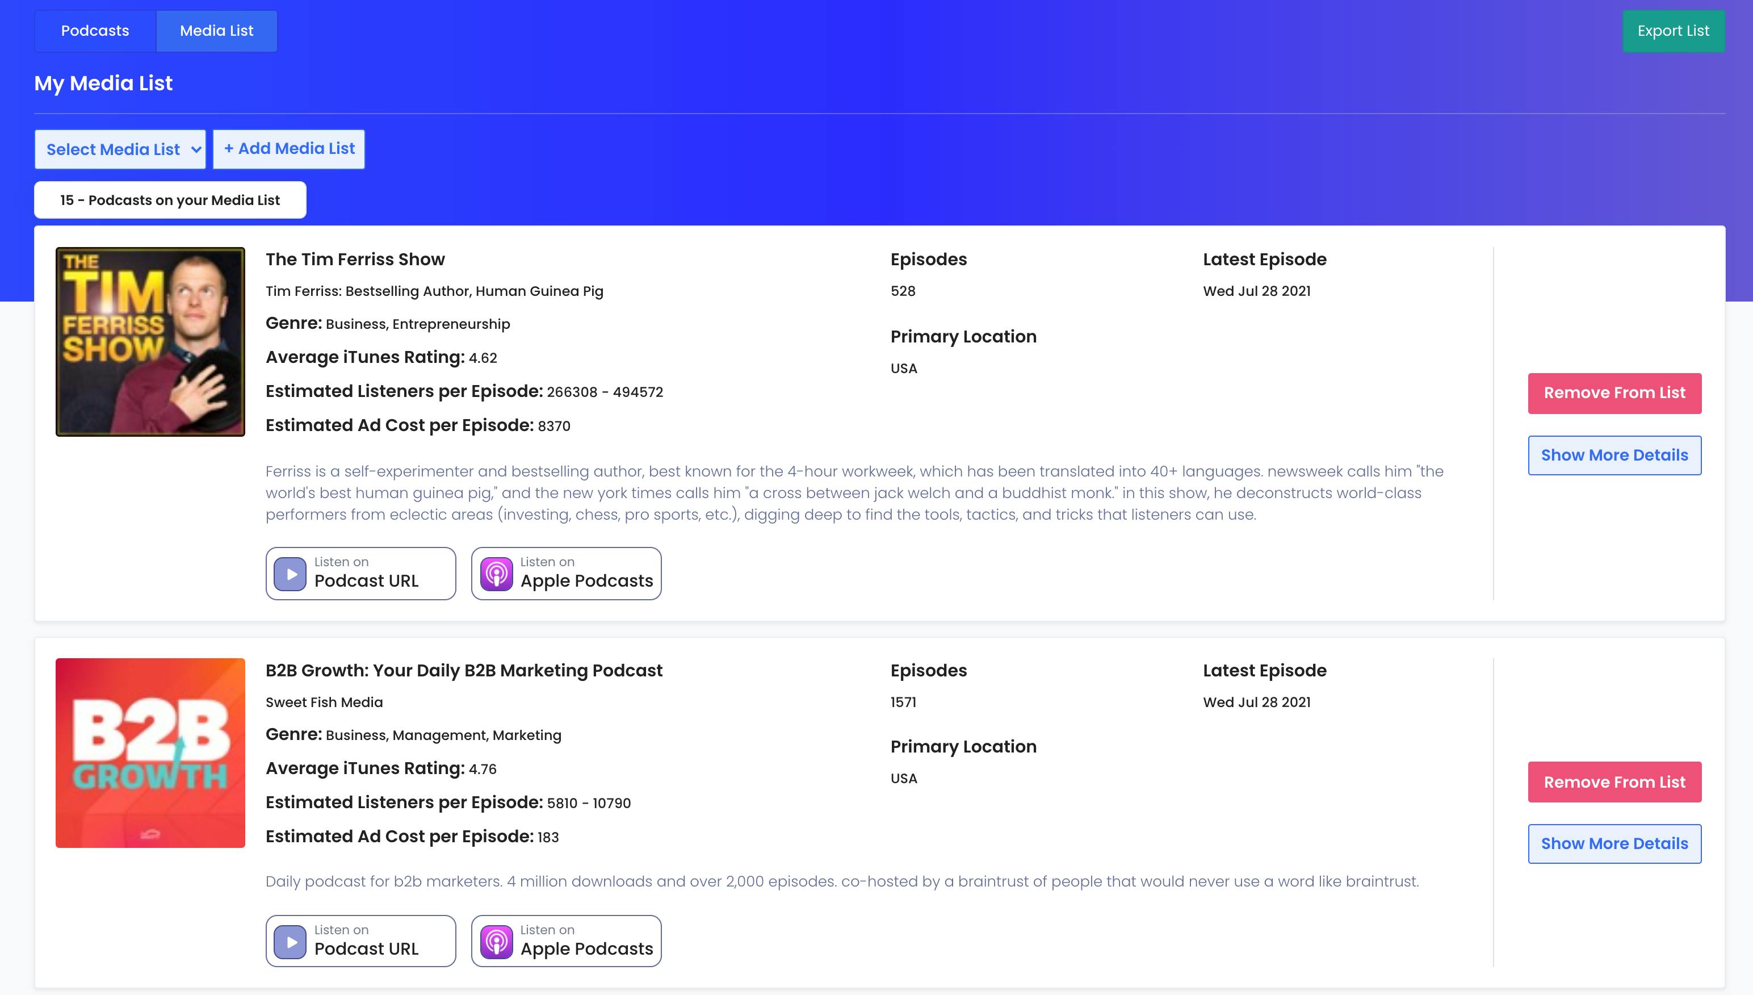Open the B2B Growth cover thumbnail
The image size is (1753, 995).
tap(150, 753)
